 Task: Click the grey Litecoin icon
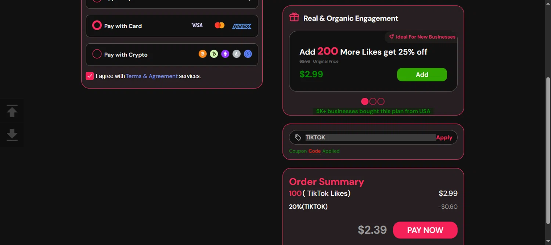tap(237, 54)
